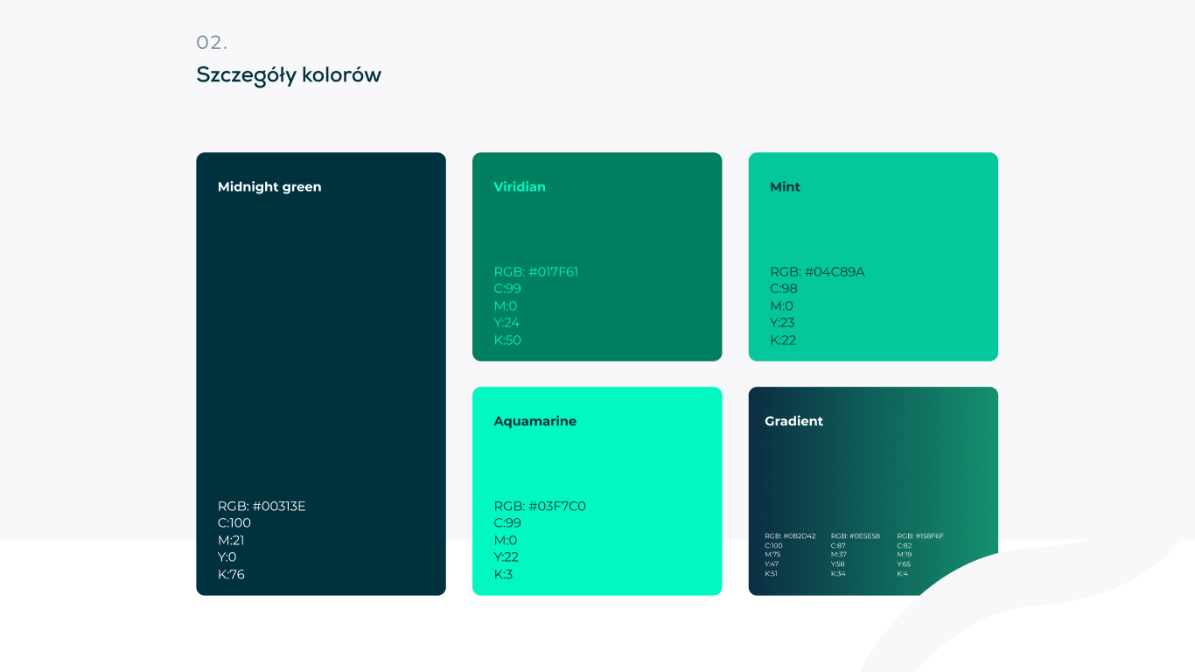Click the 'Szczegóły kolorów' heading
Screen dimensions: 1195x672
[289, 75]
